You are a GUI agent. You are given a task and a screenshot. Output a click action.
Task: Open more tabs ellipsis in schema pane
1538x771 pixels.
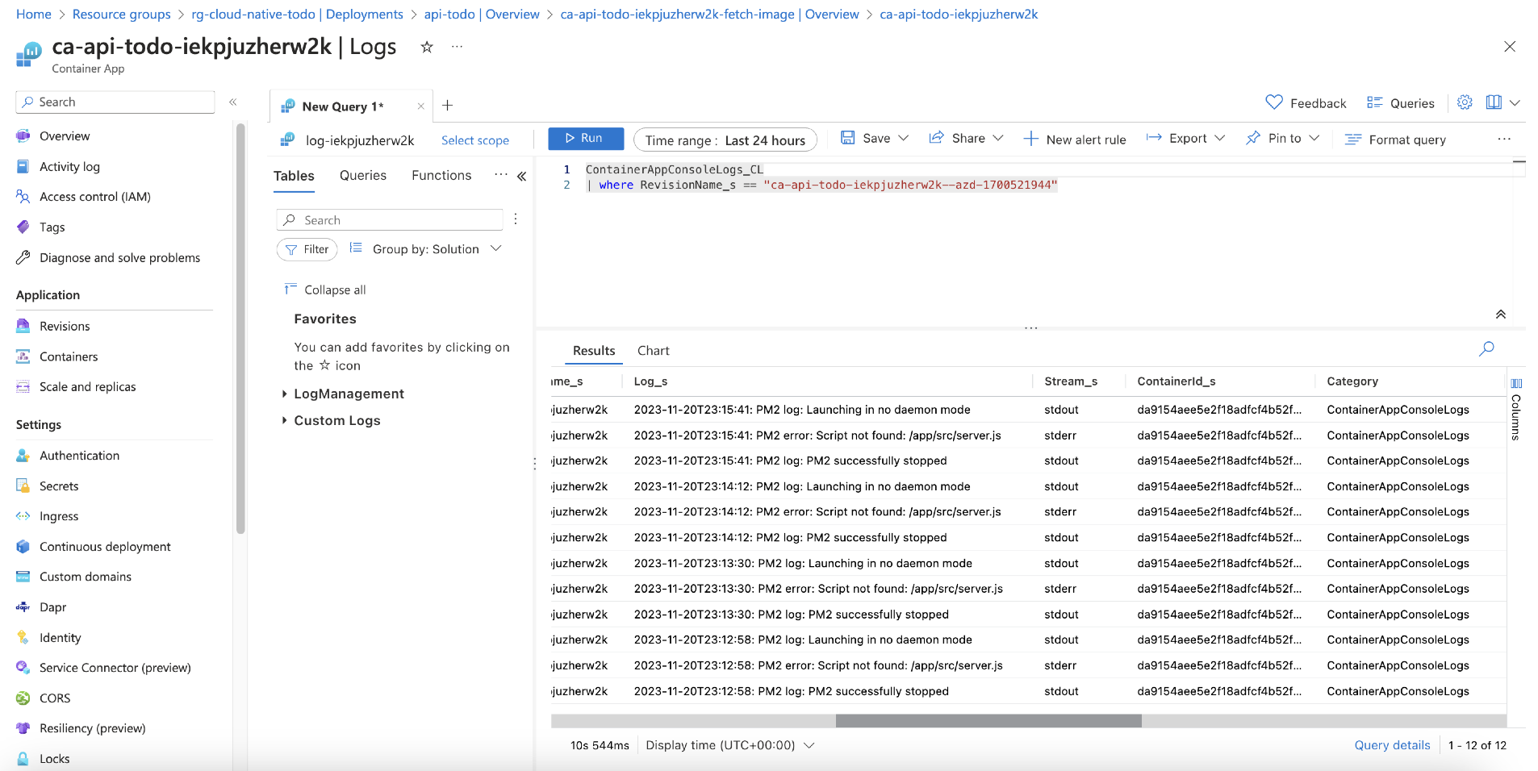[x=500, y=175]
